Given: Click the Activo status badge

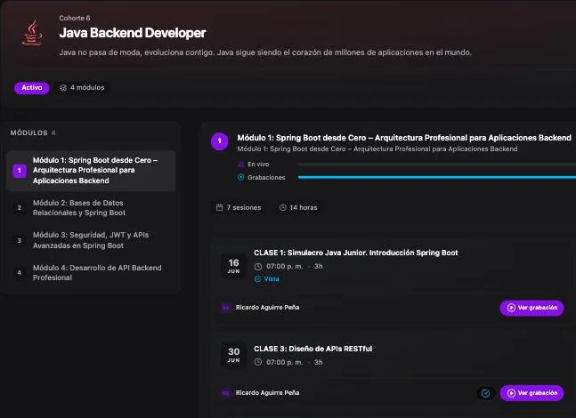Looking at the screenshot, I should tap(32, 88).
